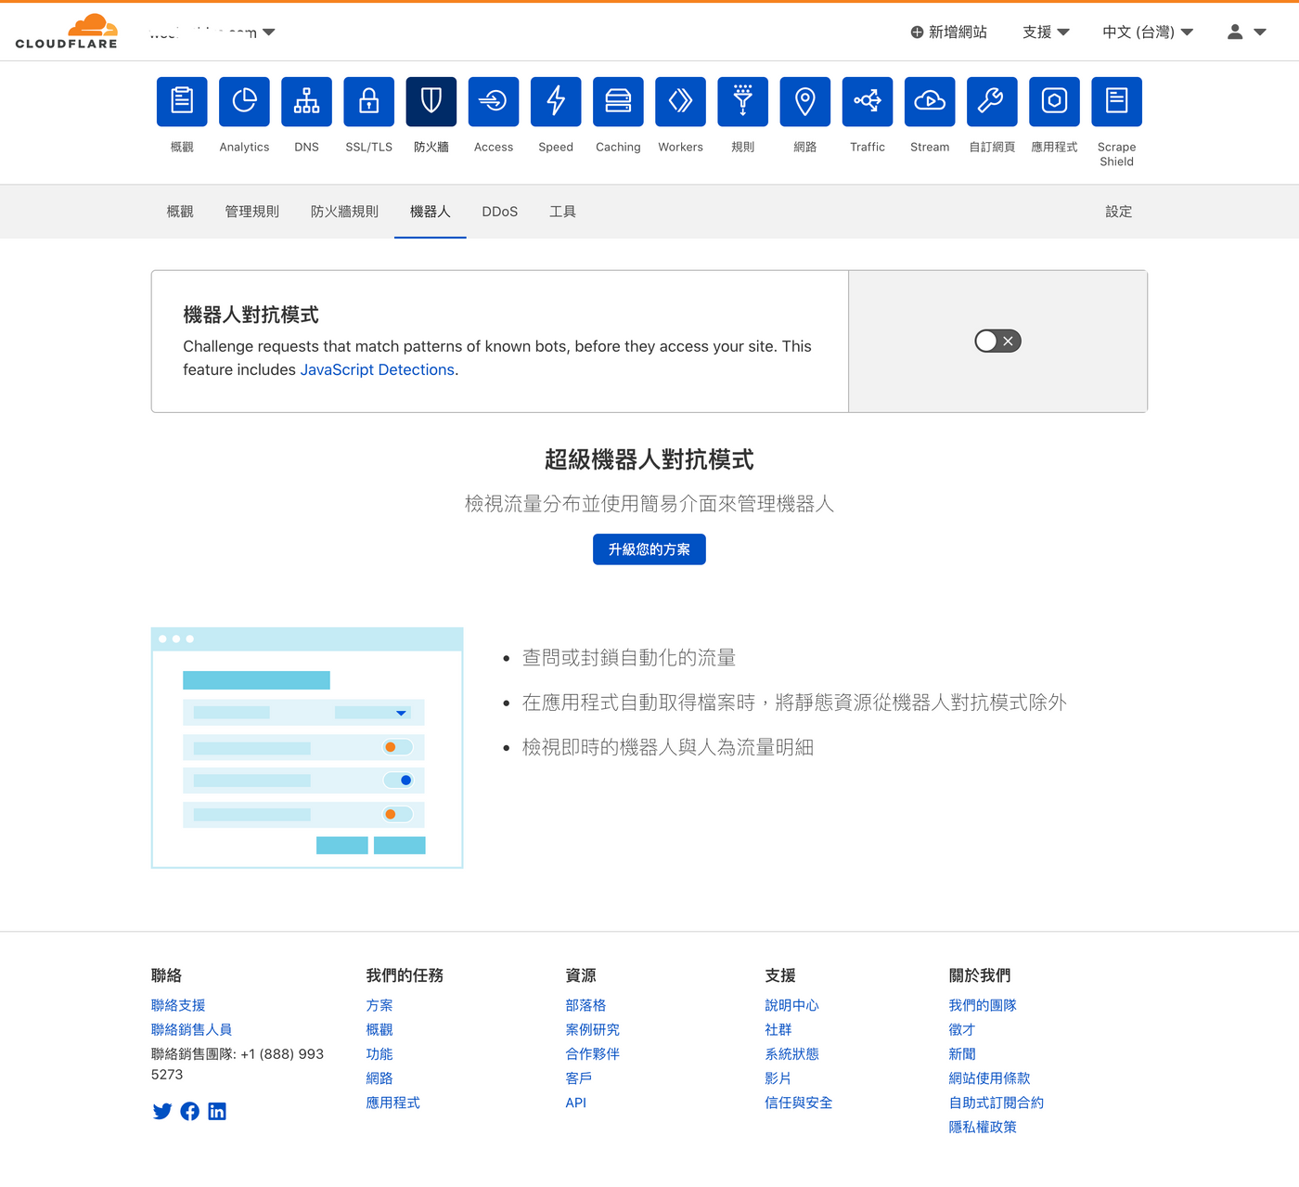Open the user account dropdown

pyautogui.click(x=1246, y=32)
